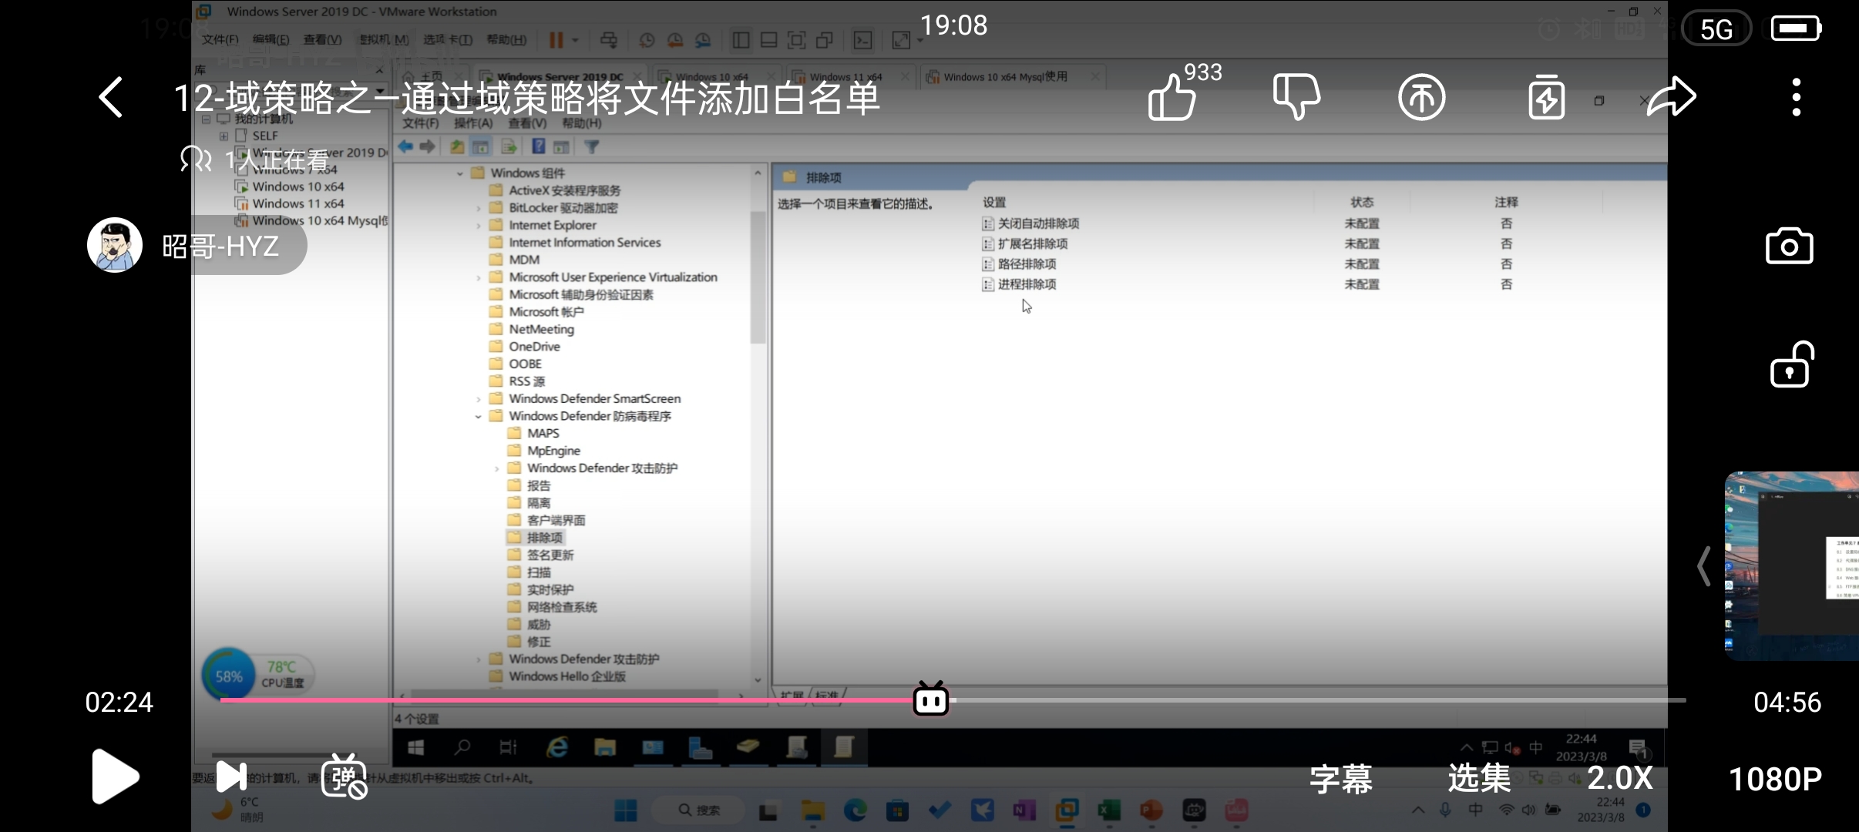Open the 选集 episode list
The height and width of the screenshot is (832, 1859).
(x=1478, y=778)
